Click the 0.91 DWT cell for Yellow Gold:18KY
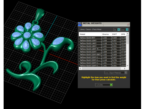145x109 pixels. 116,46
